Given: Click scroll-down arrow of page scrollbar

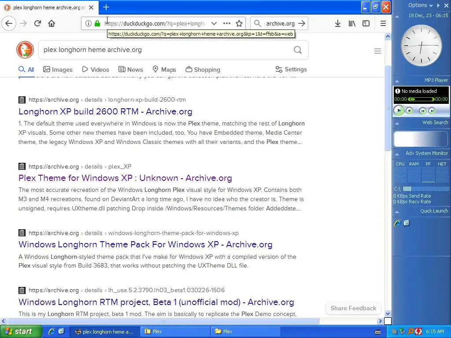Looking at the screenshot, I should tap(388, 313).
